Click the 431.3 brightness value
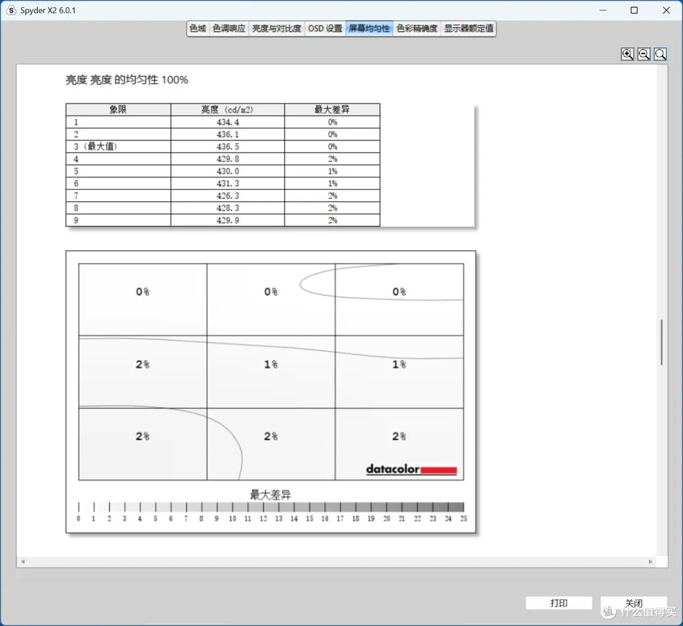 (x=228, y=183)
